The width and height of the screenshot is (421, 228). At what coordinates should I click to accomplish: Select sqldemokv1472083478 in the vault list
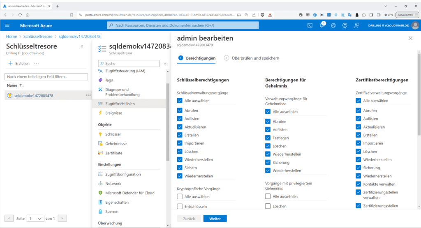(34, 96)
